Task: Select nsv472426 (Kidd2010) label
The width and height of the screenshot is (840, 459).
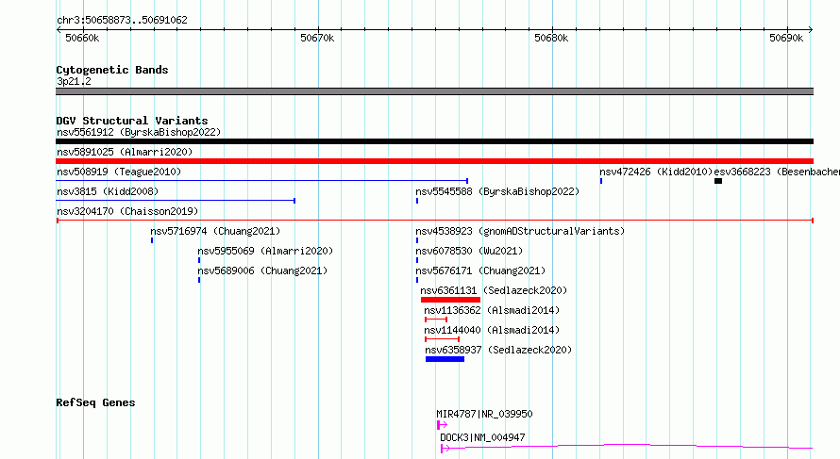Action: pos(656,172)
